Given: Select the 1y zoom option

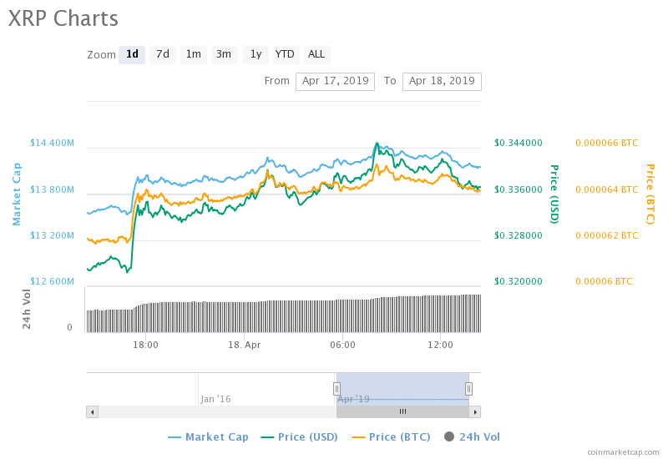Looking at the screenshot, I should (256, 55).
